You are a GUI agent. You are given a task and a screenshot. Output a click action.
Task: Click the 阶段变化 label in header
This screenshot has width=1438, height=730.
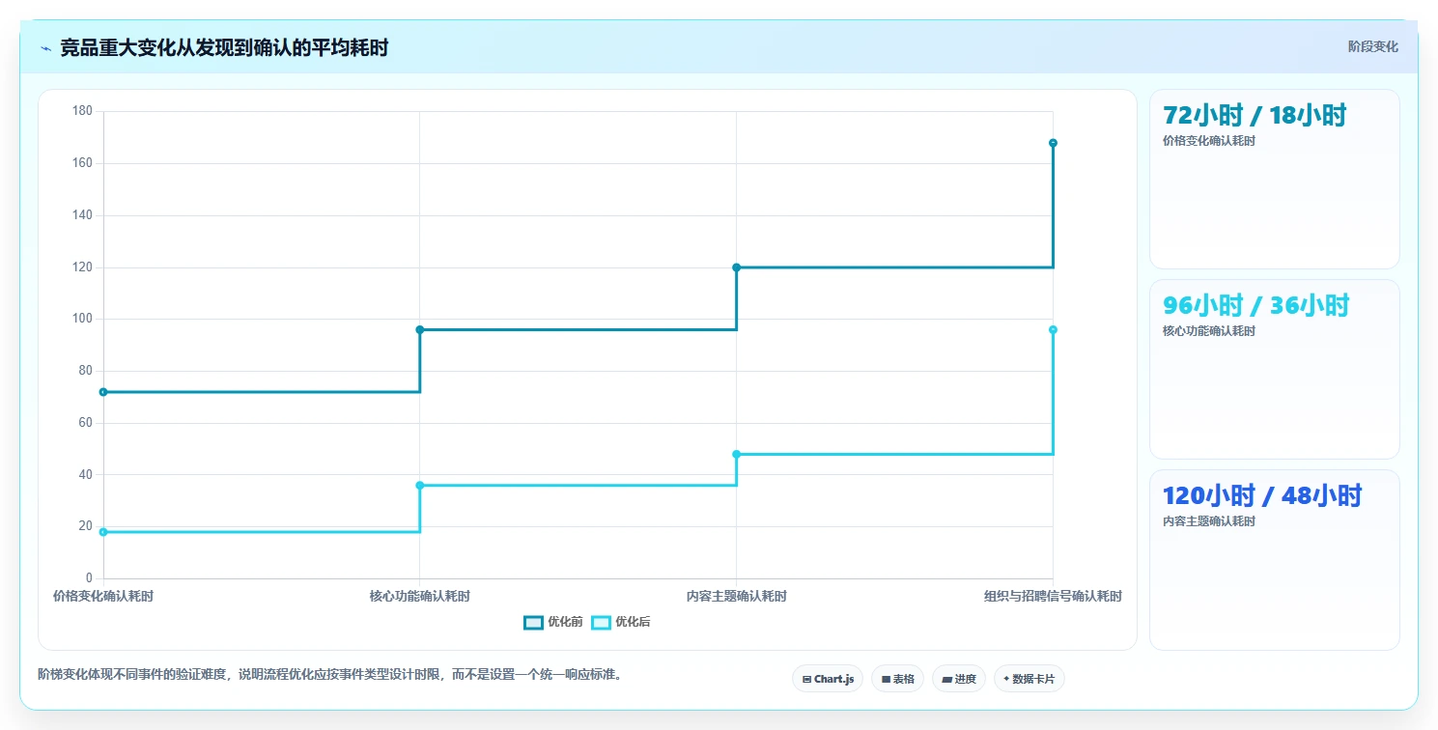1372,46
